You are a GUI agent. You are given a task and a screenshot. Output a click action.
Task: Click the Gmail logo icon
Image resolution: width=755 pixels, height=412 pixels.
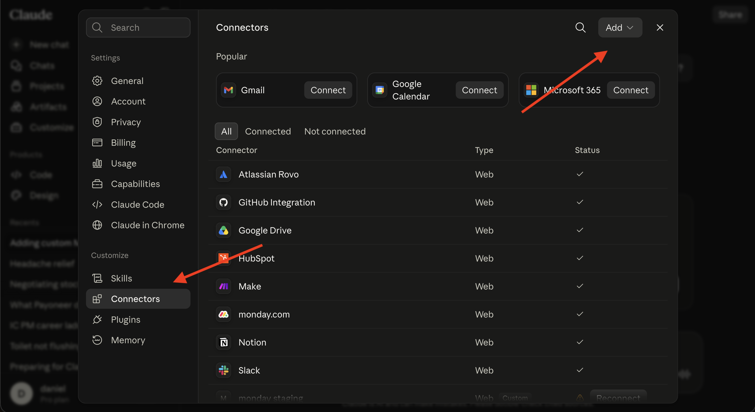228,90
